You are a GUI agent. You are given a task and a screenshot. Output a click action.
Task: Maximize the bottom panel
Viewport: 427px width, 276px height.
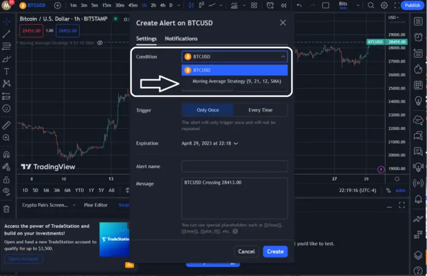coord(402,205)
